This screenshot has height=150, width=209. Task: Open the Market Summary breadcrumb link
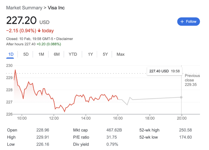[x=24, y=8]
